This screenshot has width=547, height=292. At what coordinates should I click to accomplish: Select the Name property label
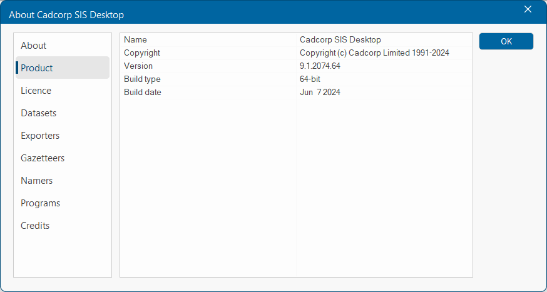coord(135,40)
